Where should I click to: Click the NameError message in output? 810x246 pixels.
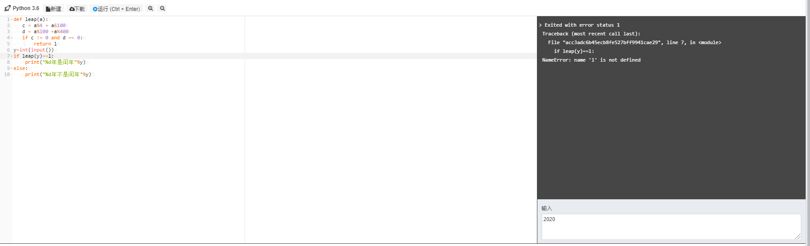point(591,60)
